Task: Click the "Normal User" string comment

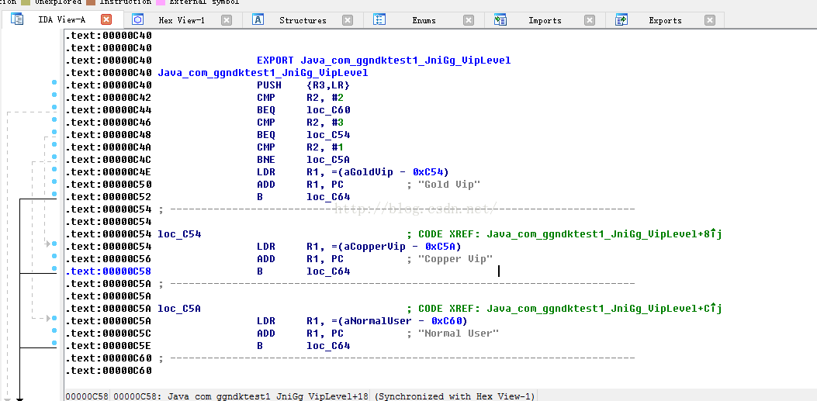Action: point(459,334)
